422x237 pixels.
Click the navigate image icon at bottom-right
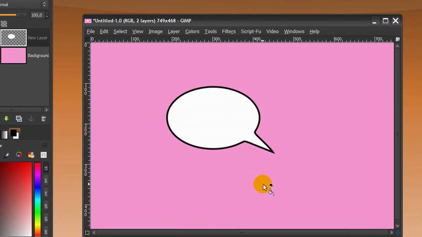point(398,233)
